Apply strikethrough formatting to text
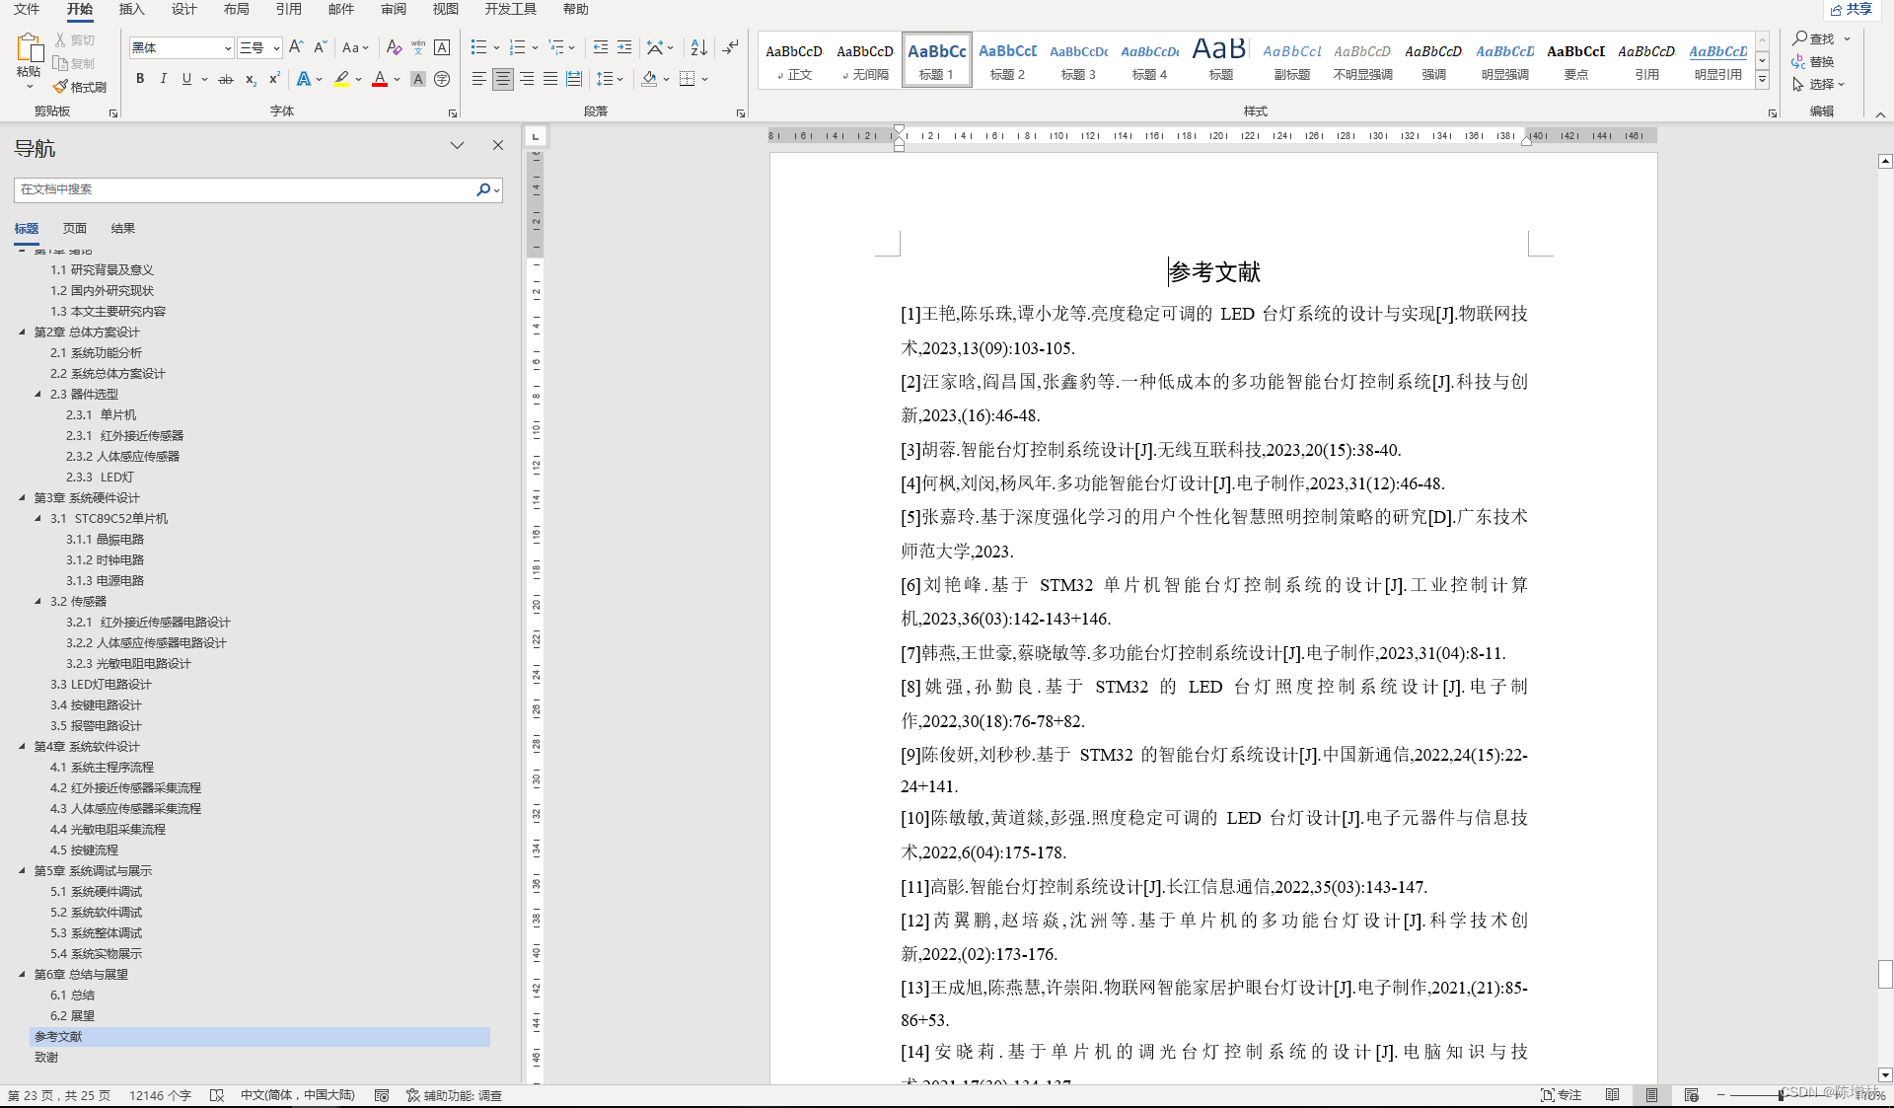This screenshot has height=1108, width=1894. 225,79
